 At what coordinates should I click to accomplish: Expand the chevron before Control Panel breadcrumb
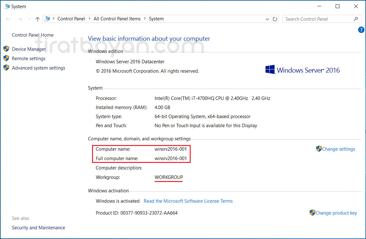coord(54,19)
